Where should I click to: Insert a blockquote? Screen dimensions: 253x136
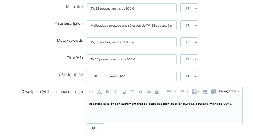point(140,92)
